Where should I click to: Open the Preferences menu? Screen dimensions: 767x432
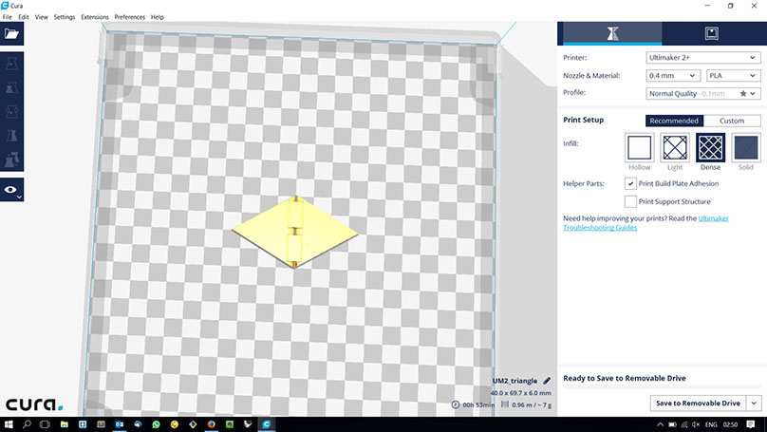pos(130,17)
